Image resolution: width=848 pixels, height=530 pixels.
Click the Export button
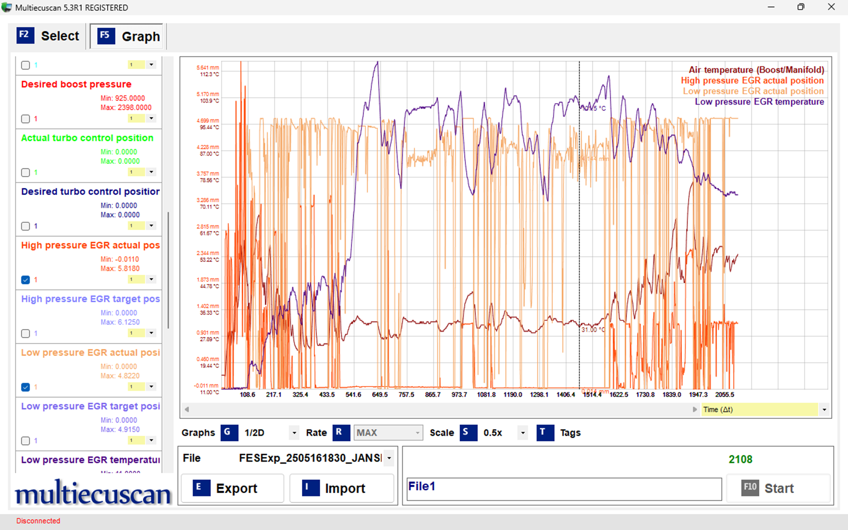tap(232, 488)
